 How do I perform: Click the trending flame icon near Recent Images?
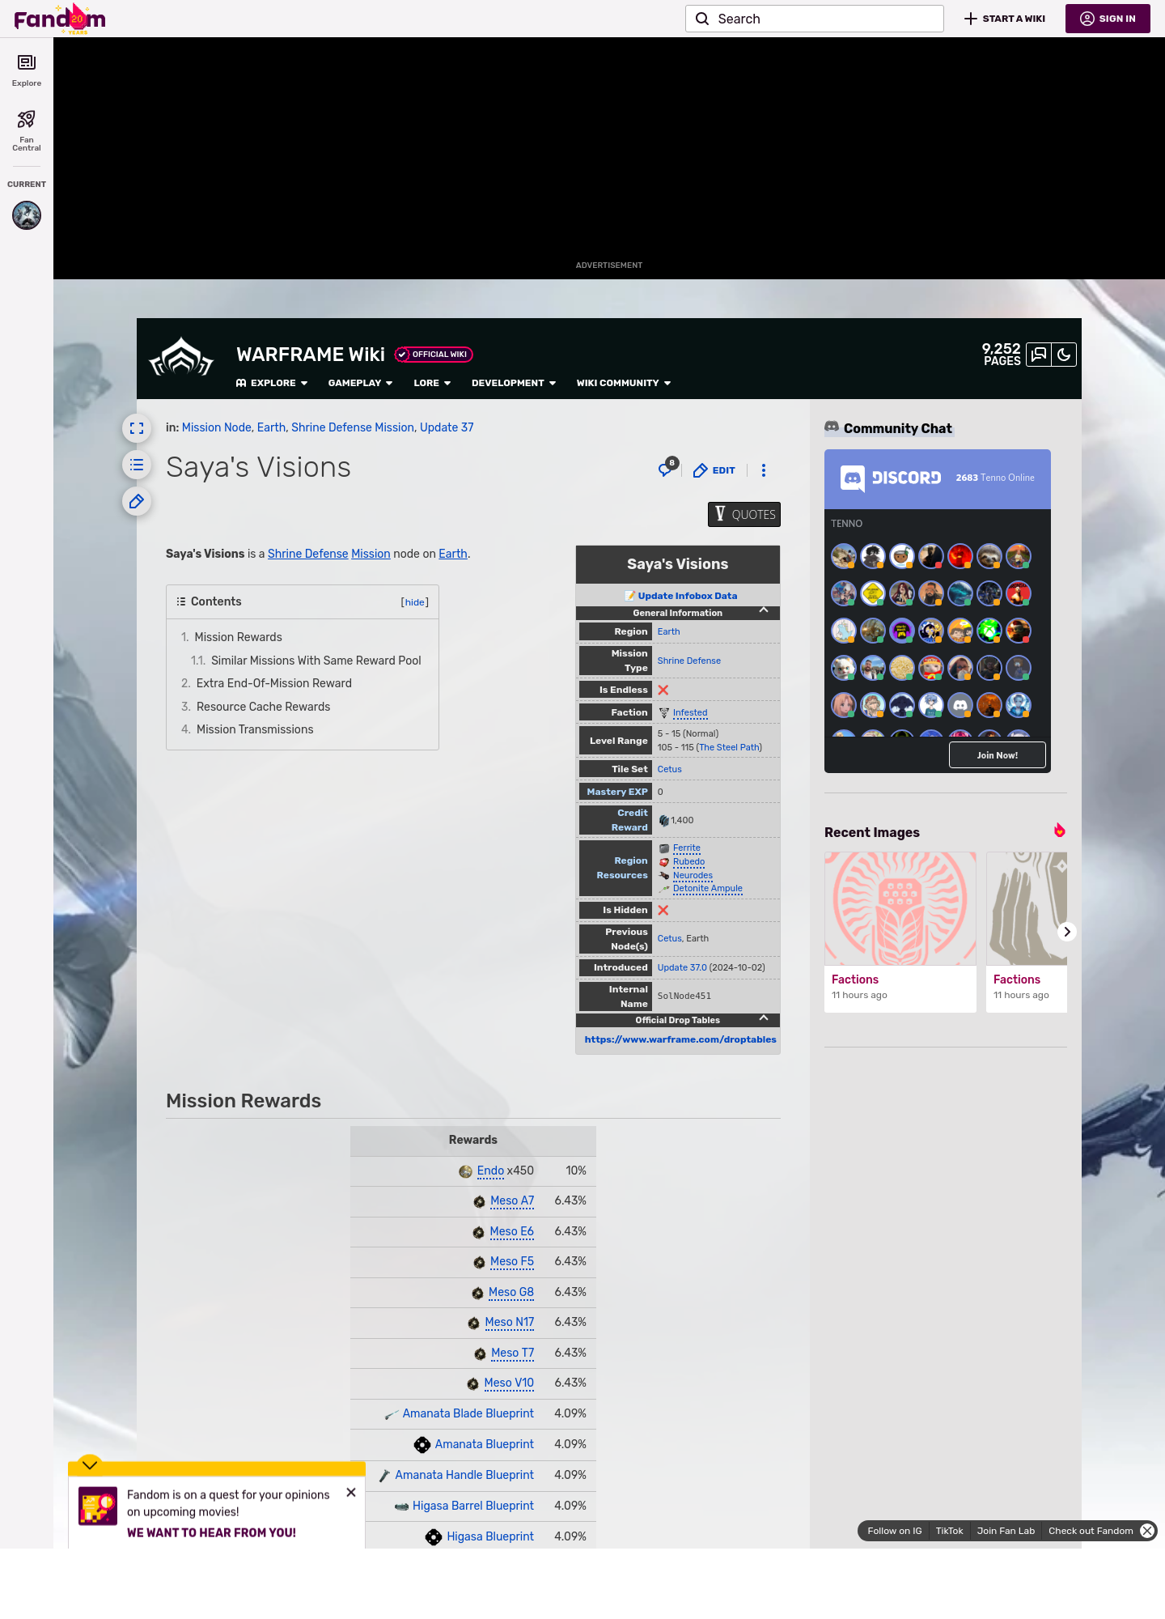1059,831
